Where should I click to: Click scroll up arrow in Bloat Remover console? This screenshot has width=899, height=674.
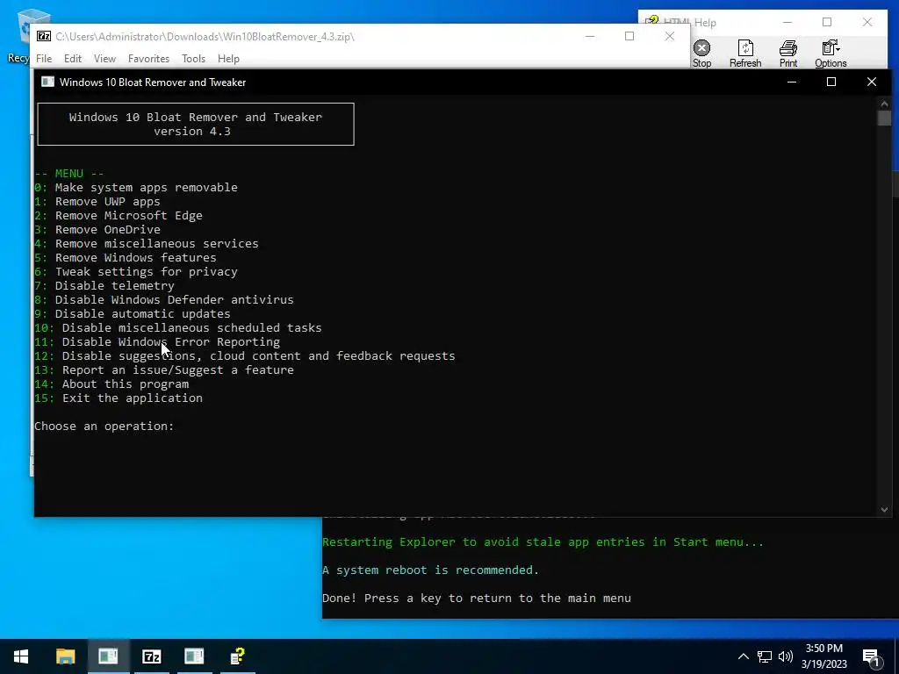click(x=884, y=104)
